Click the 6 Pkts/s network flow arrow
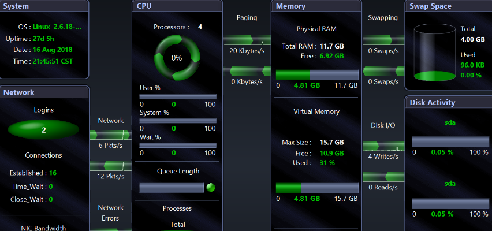 pos(110,135)
